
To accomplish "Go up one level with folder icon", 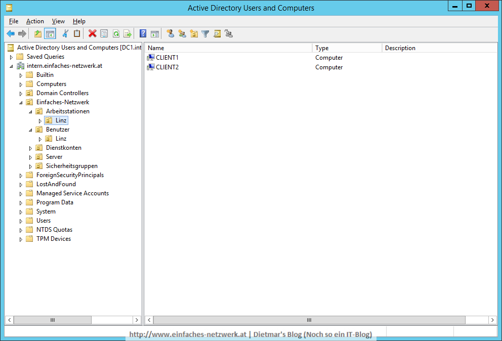I will pyautogui.click(x=38, y=33).
